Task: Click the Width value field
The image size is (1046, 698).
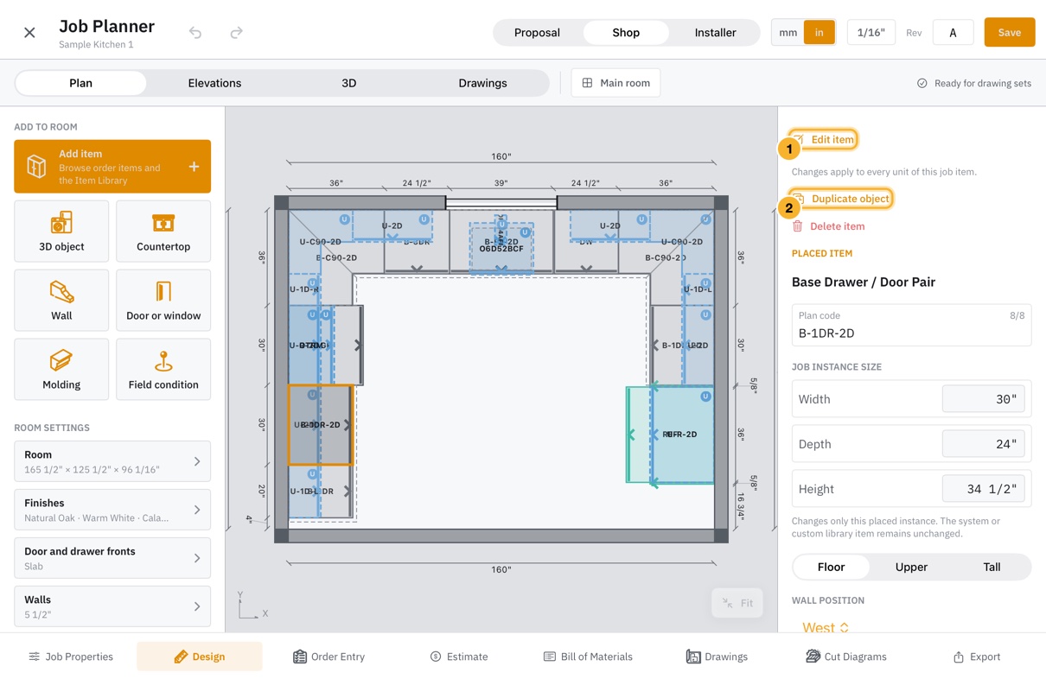Action: click(983, 399)
